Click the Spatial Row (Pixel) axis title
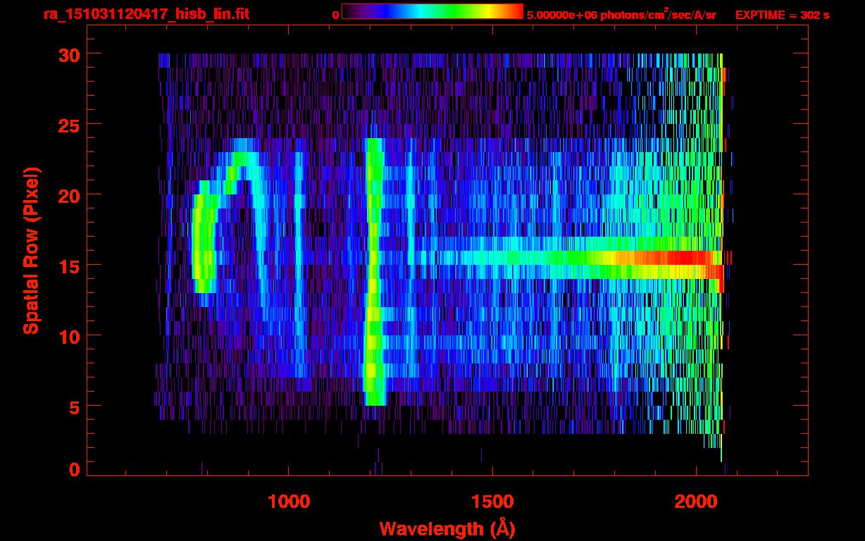 point(32,251)
